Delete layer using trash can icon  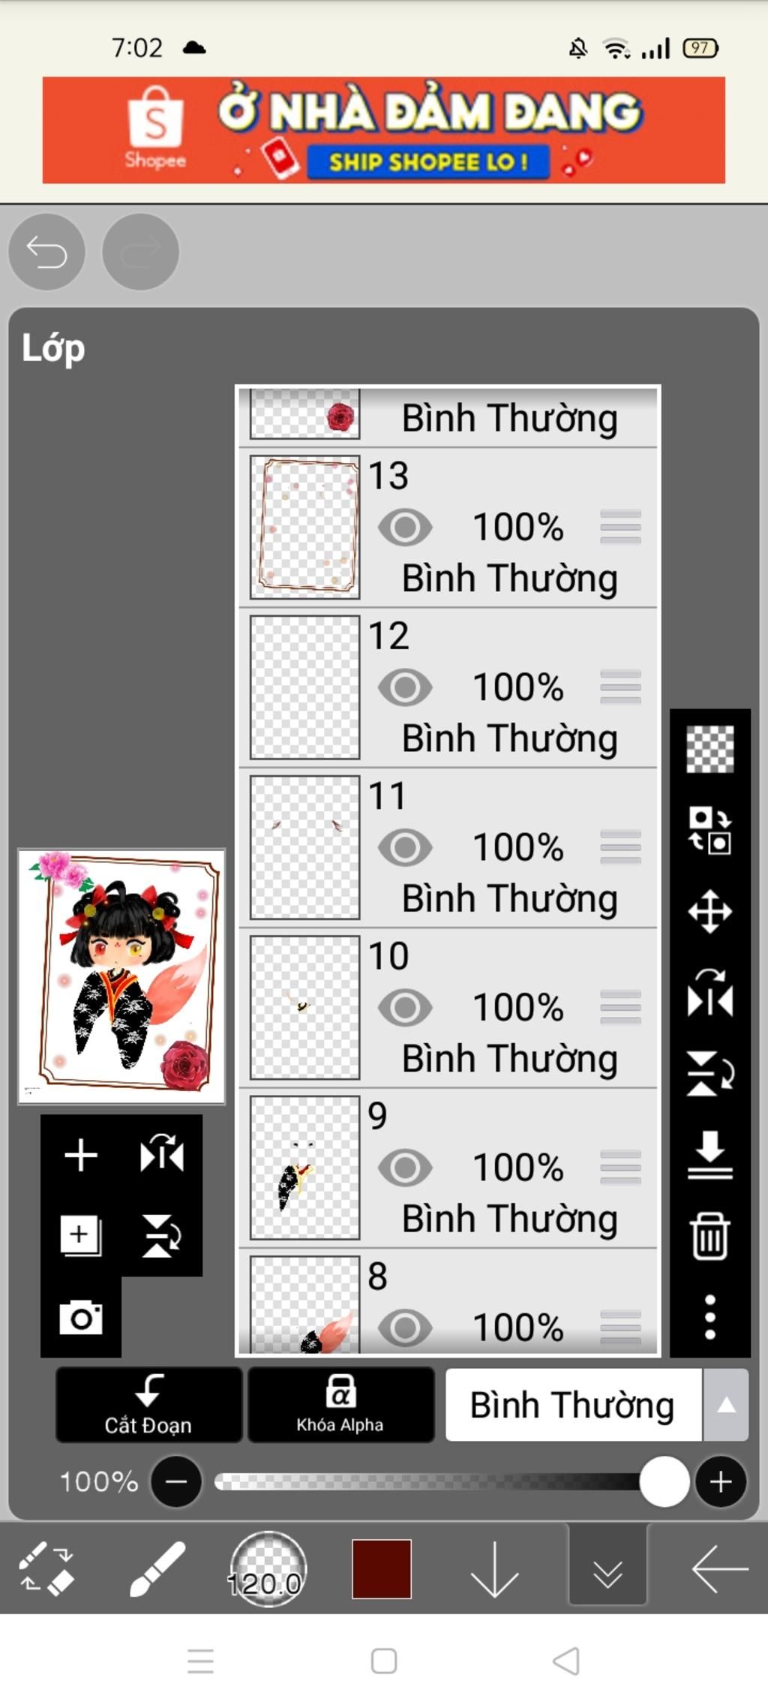pos(709,1236)
